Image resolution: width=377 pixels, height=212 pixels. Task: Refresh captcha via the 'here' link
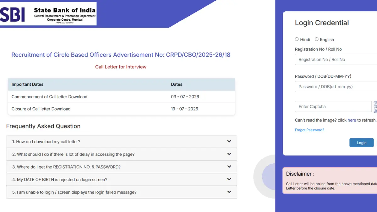(352, 120)
